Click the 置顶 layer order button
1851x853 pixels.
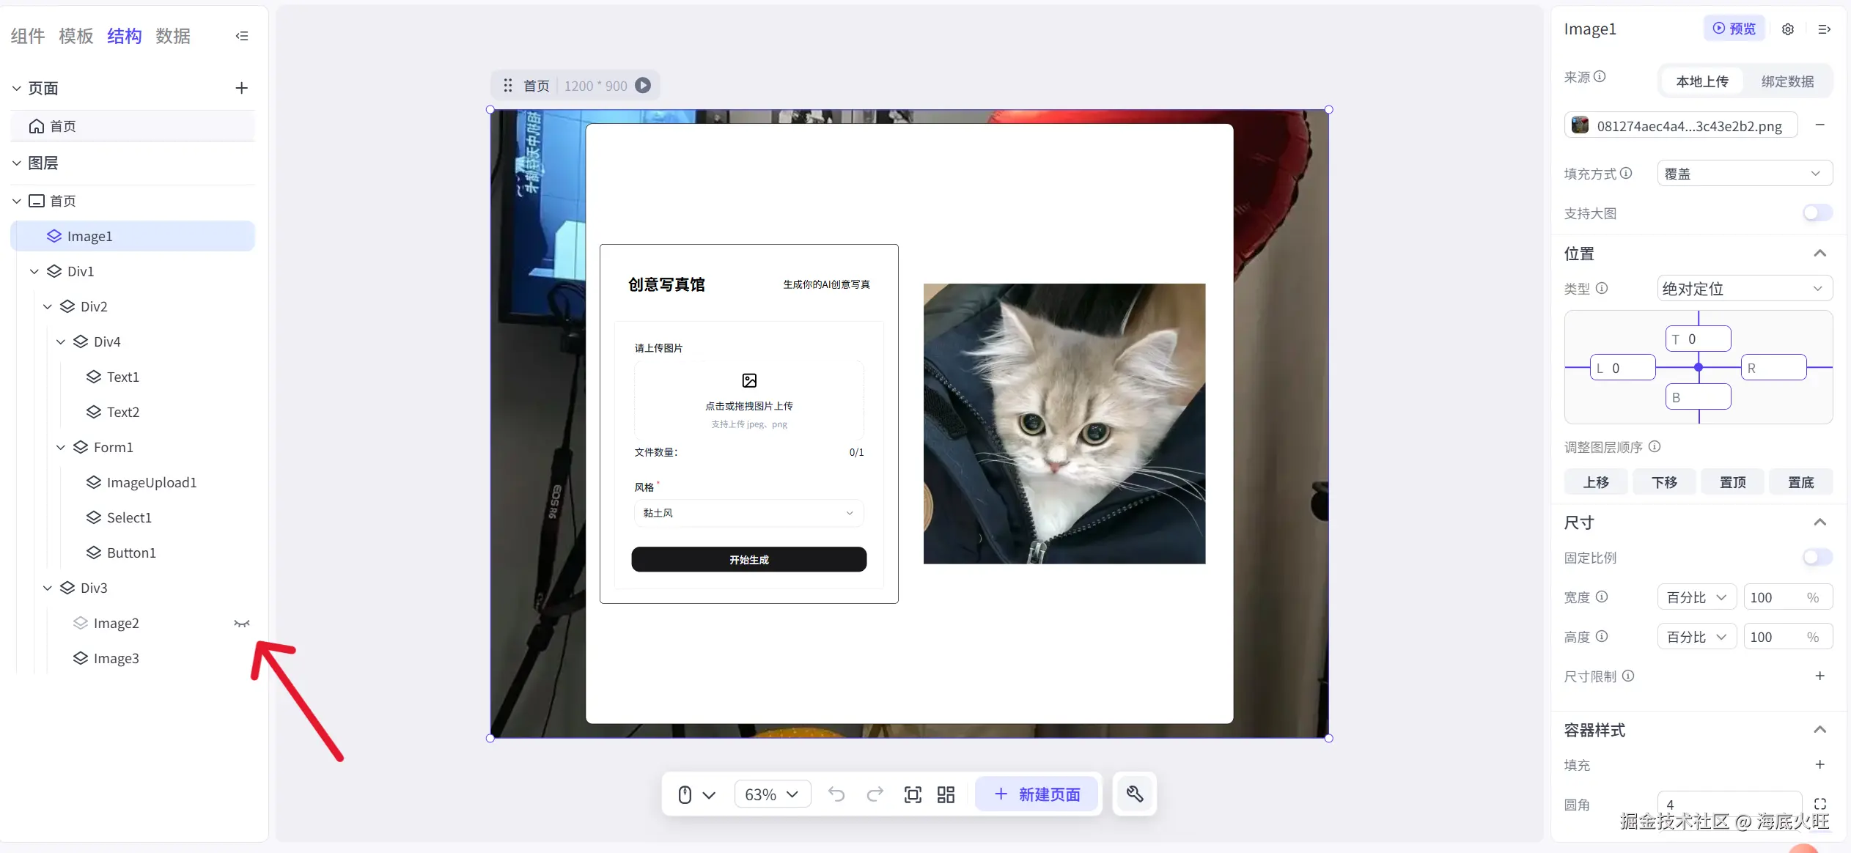pyautogui.click(x=1732, y=481)
